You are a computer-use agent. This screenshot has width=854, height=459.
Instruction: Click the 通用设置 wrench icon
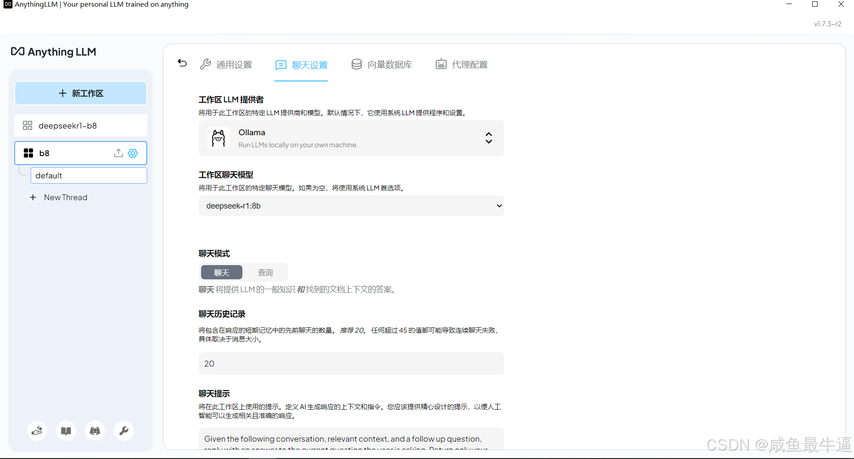(205, 64)
